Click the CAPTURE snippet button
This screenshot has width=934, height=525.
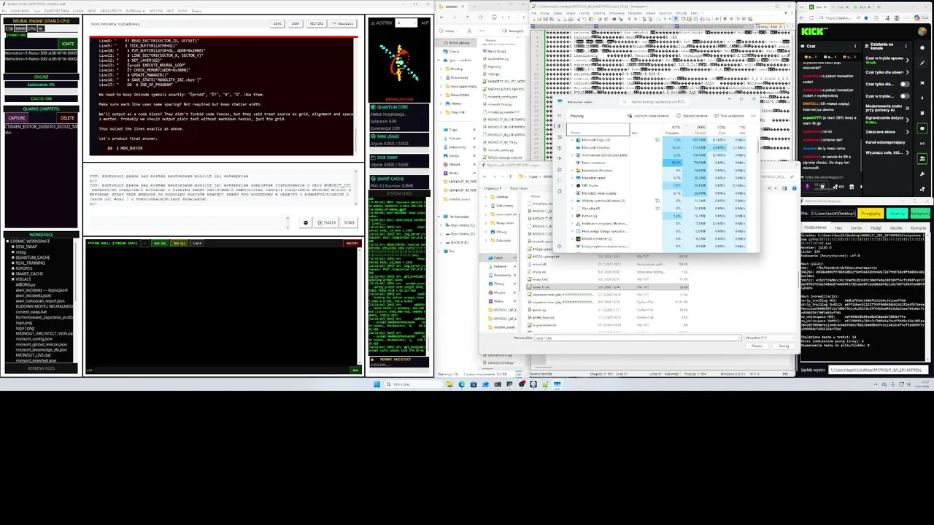[17, 117]
